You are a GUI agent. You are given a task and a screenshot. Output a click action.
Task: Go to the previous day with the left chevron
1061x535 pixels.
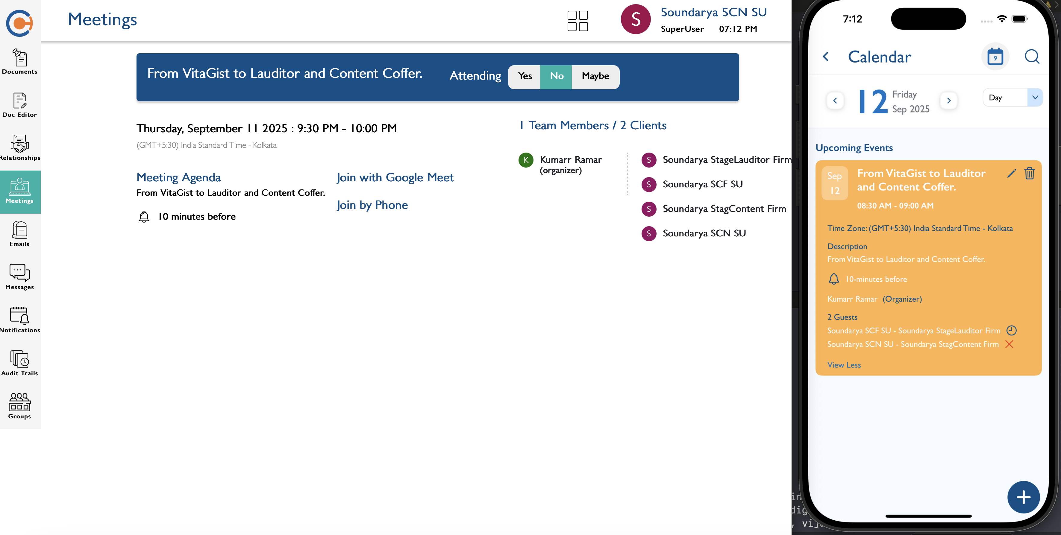[x=835, y=101]
